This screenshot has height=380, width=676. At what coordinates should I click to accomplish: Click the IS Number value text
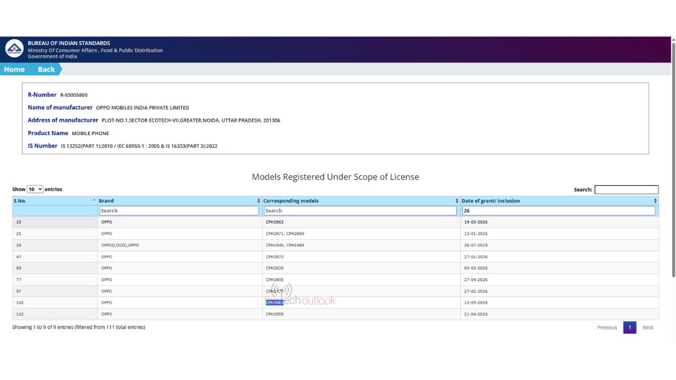point(139,146)
